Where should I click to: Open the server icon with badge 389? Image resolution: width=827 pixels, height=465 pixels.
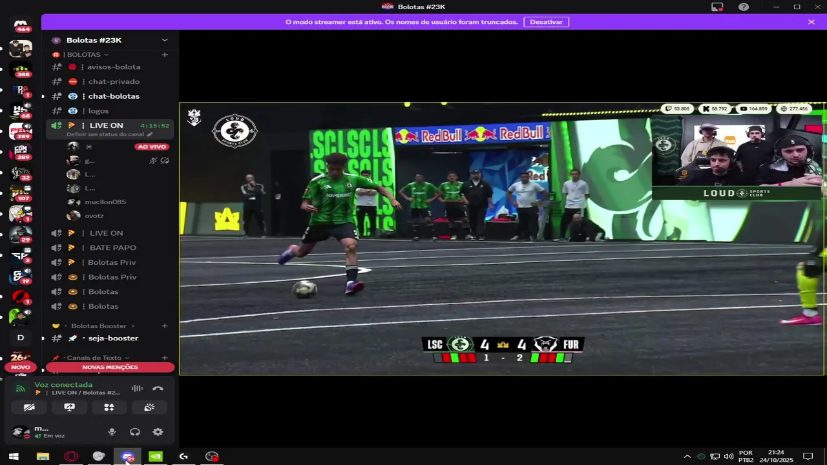(x=21, y=152)
